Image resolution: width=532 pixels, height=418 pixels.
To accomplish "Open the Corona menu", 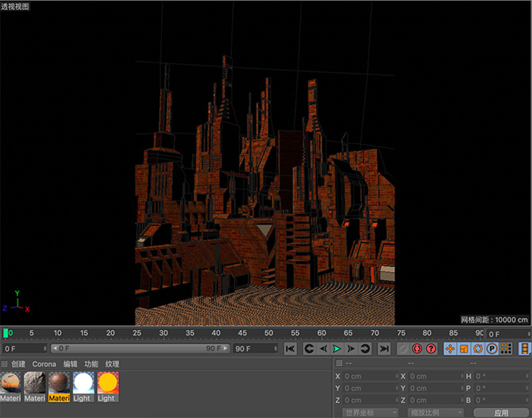I will point(44,364).
